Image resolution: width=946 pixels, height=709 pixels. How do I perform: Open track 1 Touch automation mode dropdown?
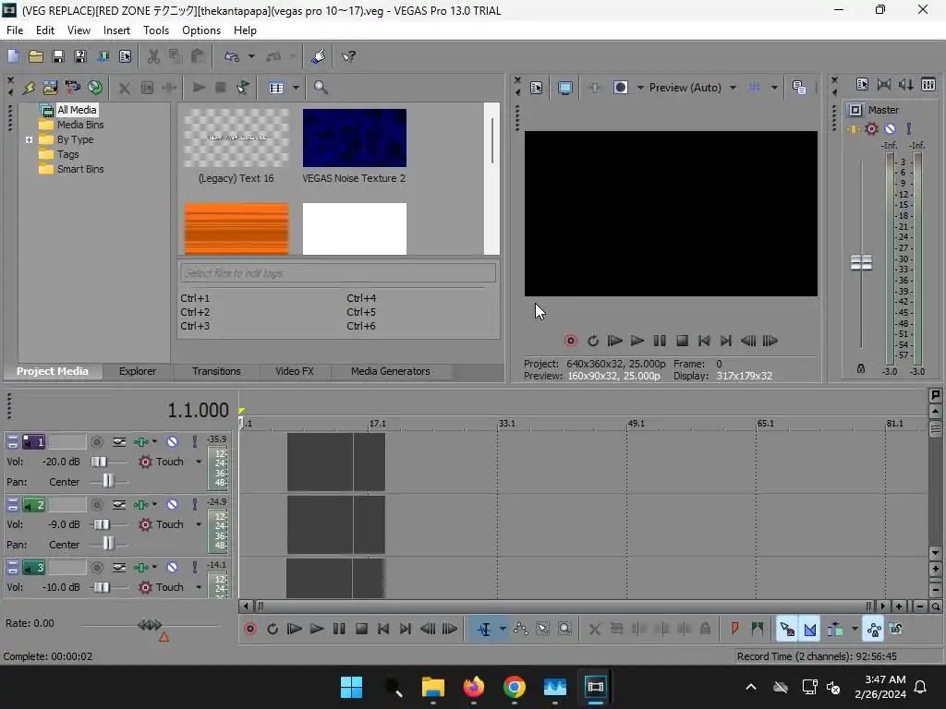199,462
